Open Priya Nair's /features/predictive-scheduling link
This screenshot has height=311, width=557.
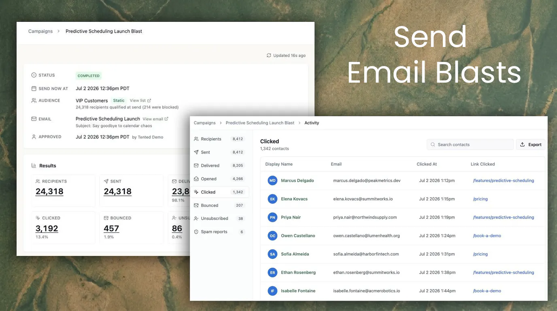pos(504,217)
